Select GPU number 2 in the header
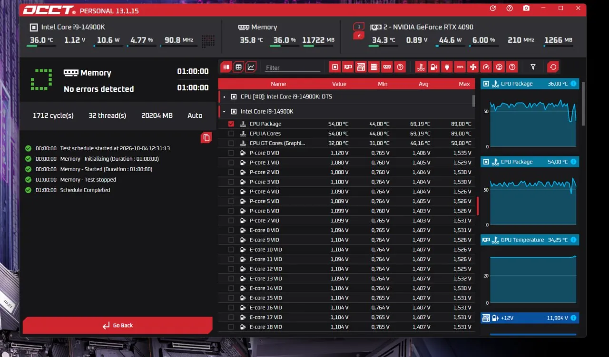This screenshot has width=609, height=357. (359, 36)
